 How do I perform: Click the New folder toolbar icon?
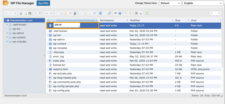21,13
